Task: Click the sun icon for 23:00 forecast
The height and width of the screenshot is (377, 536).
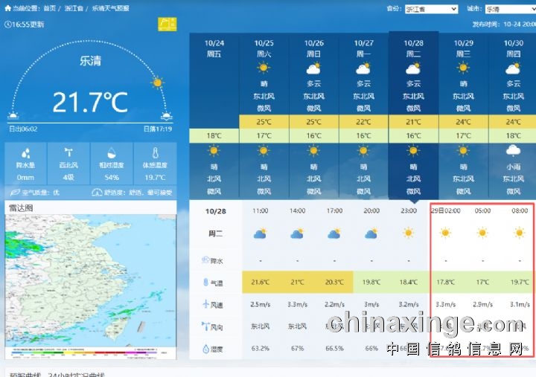Action: pyautogui.click(x=408, y=233)
